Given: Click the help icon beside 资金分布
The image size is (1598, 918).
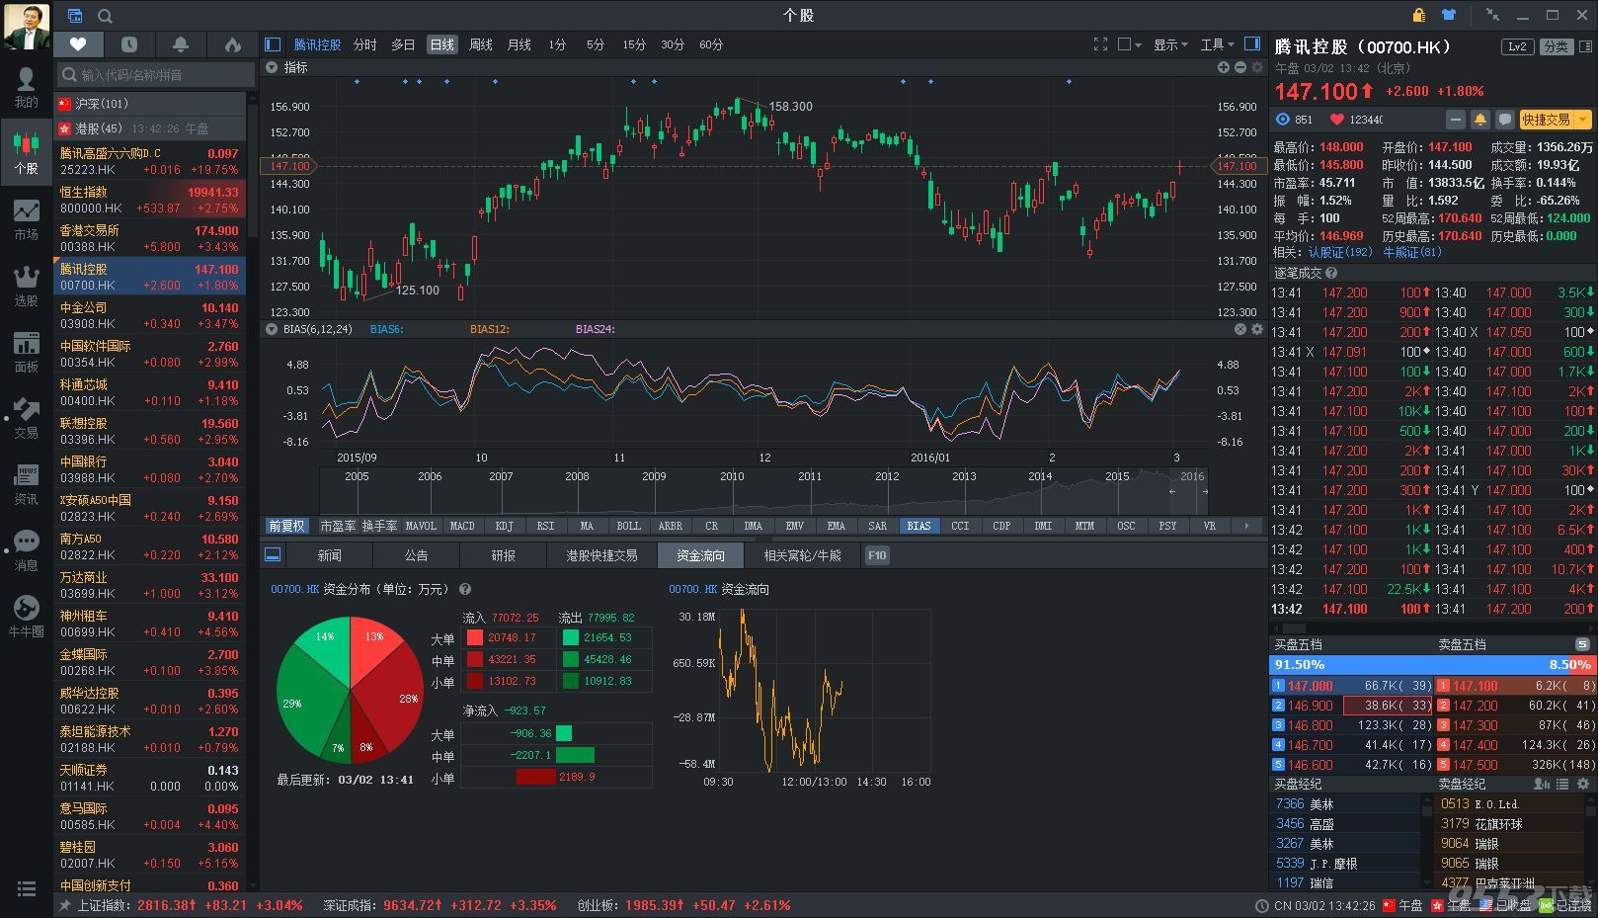Looking at the screenshot, I should point(465,589).
